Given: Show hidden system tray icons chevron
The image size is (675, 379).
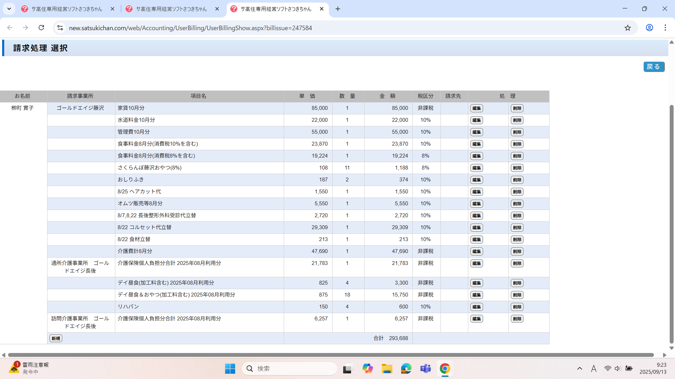Looking at the screenshot, I should pos(579,368).
